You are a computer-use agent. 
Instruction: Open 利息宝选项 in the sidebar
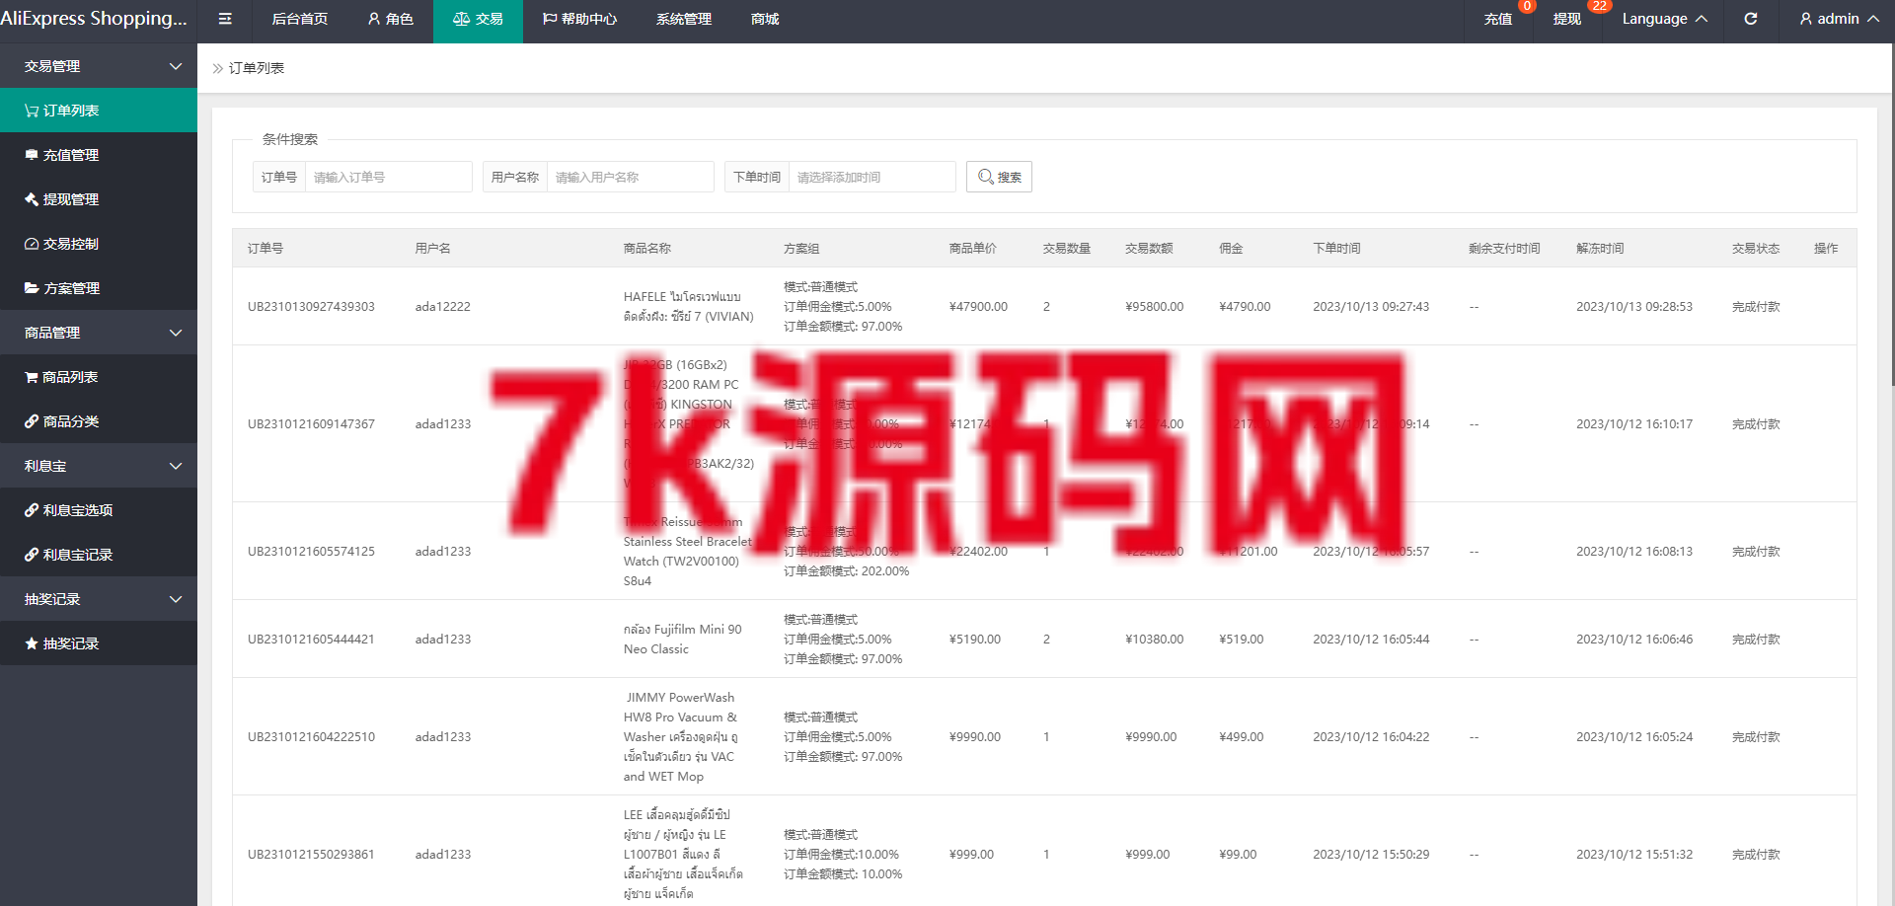[99, 510]
